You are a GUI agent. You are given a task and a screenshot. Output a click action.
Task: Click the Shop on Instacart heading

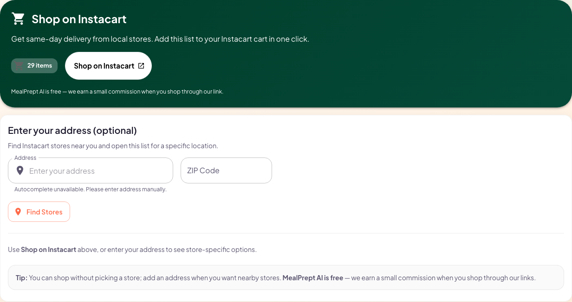point(79,19)
